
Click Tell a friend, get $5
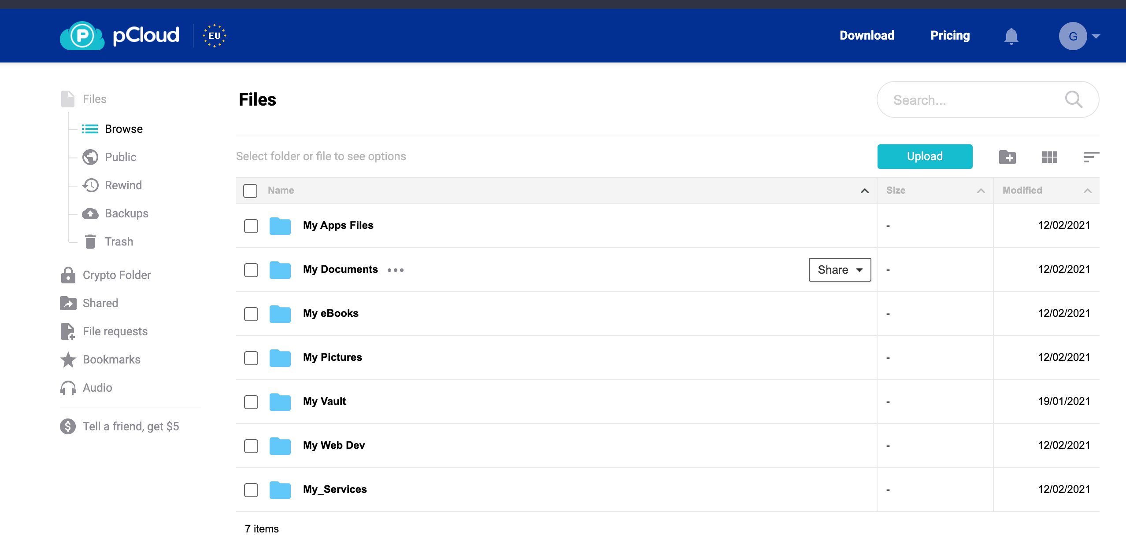coord(131,426)
